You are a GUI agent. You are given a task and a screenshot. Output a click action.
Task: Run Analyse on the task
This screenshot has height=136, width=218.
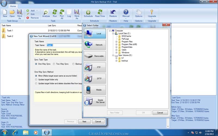pyautogui.click(x=46, y=14)
